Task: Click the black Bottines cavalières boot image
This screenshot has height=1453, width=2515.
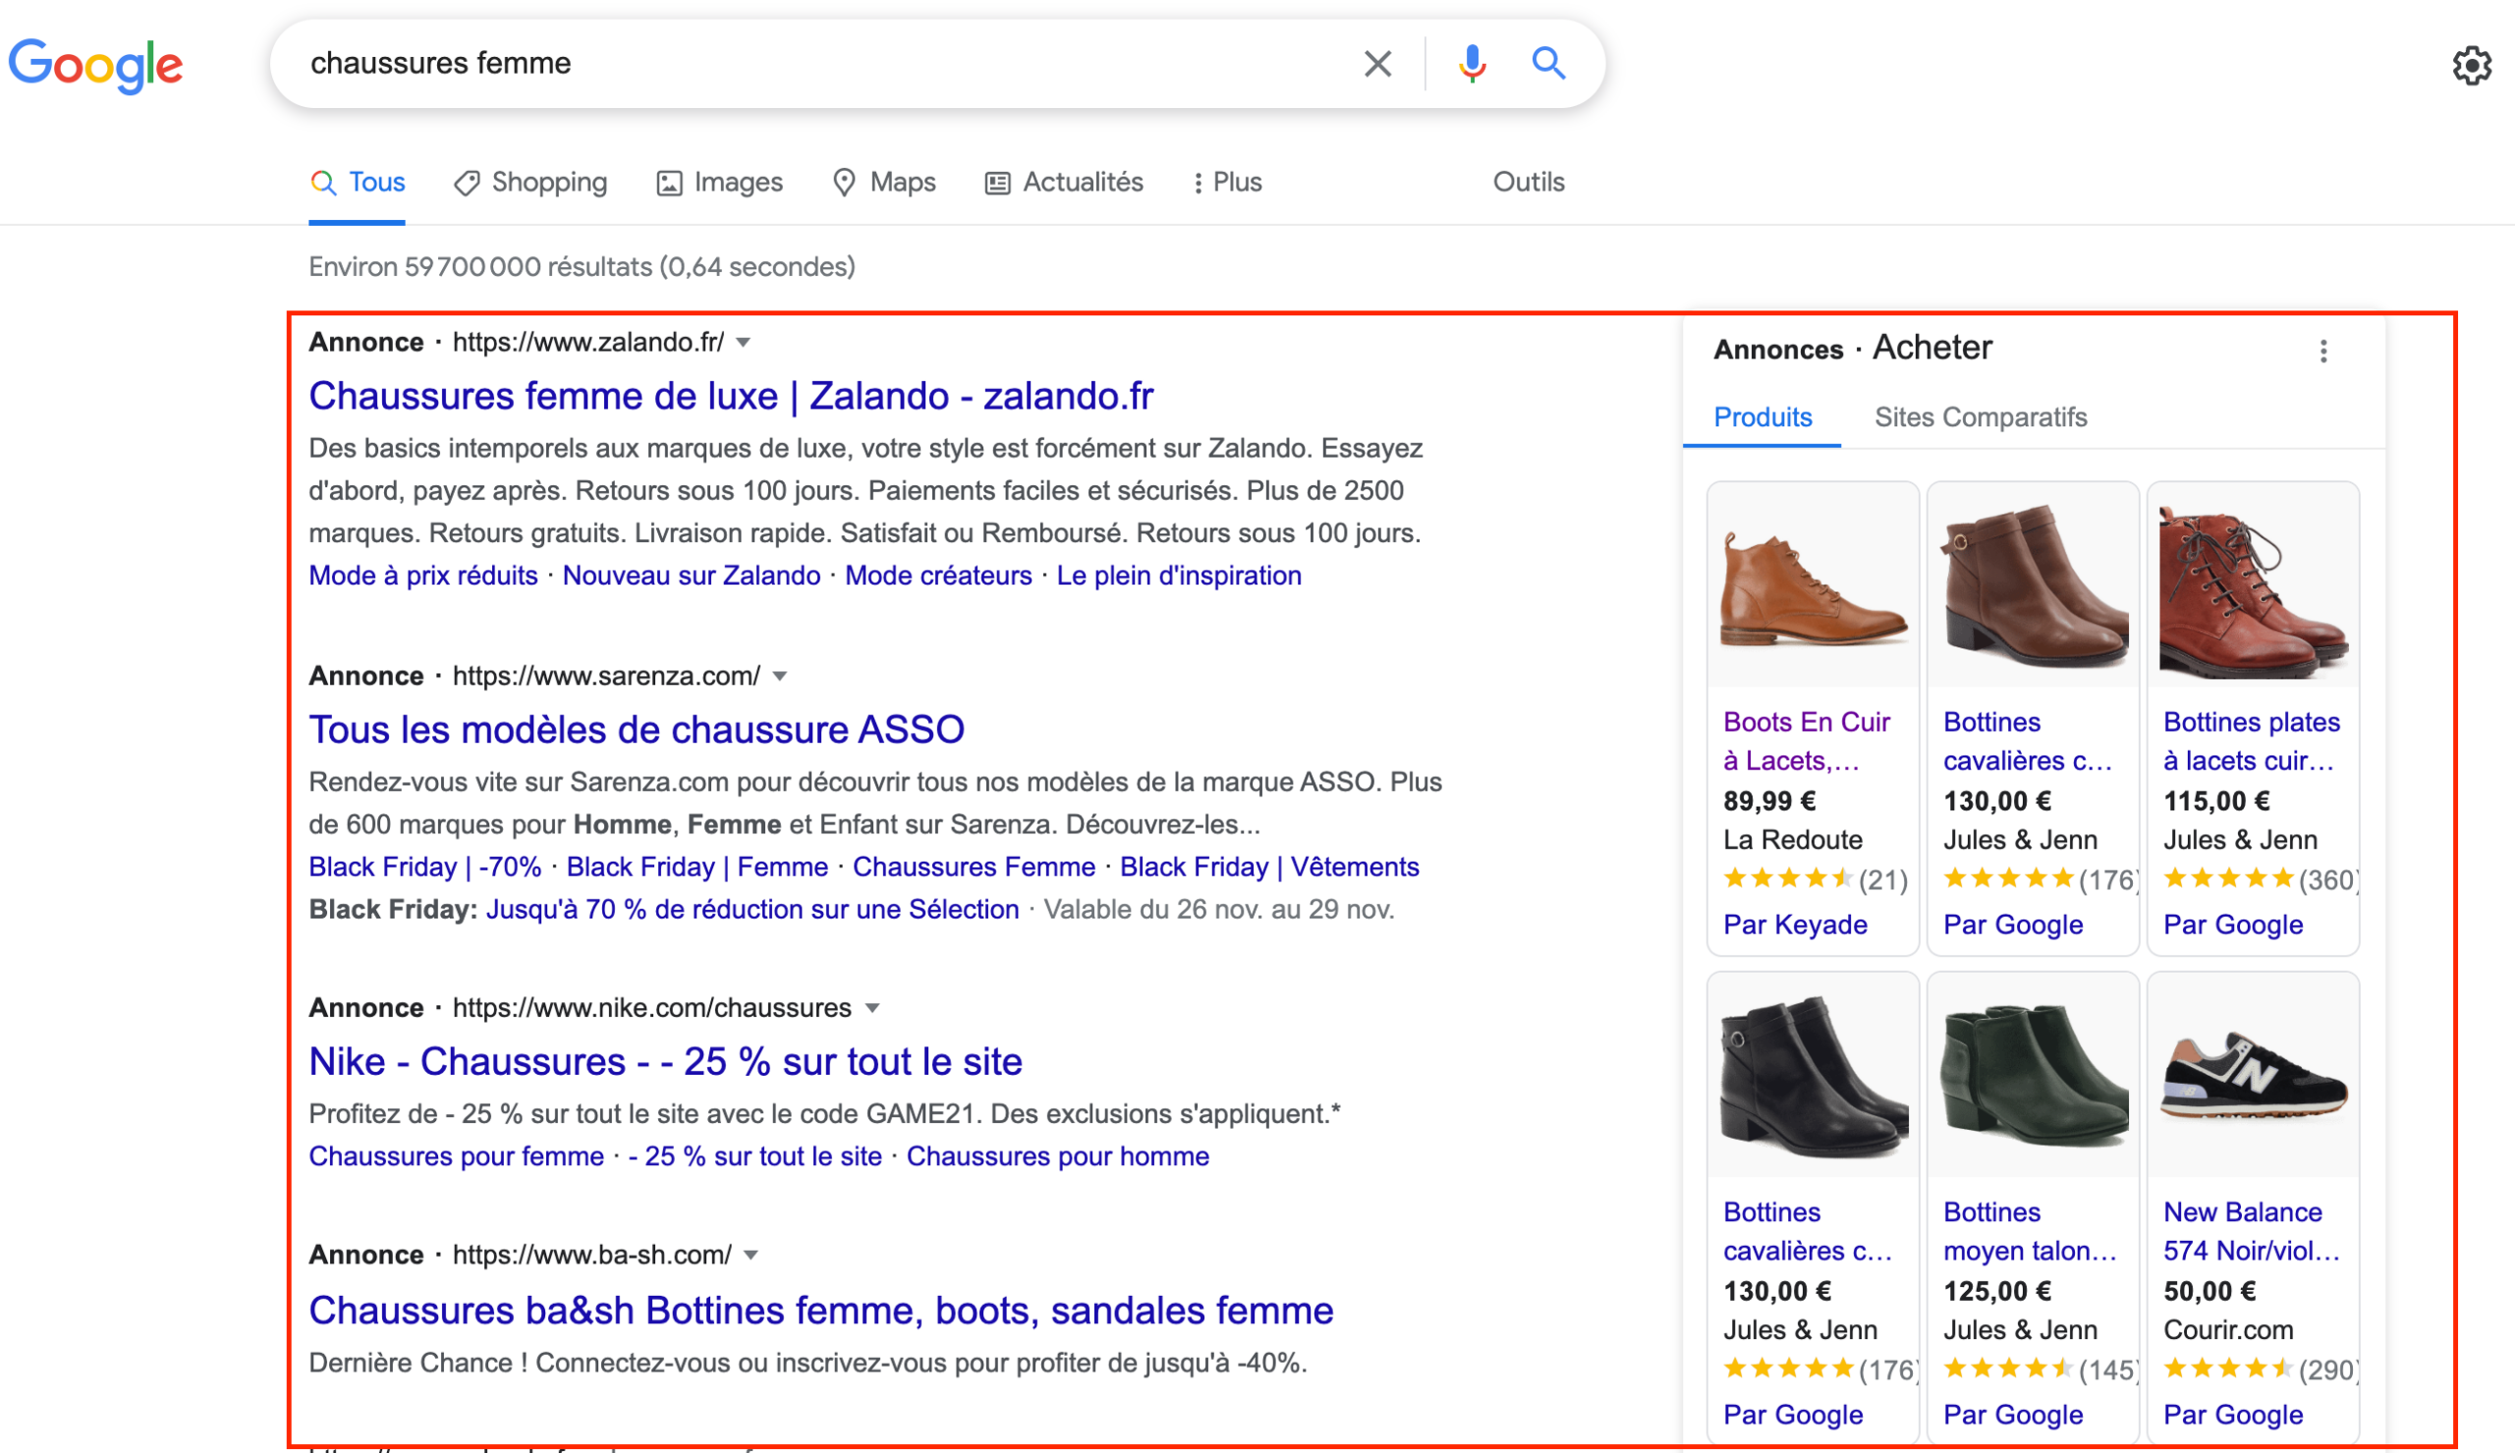Action: click(1813, 1076)
